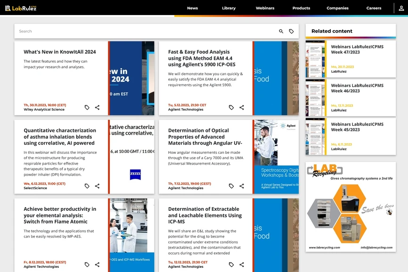Tag the Extractable and Leachable Elements card
This screenshot has width=408, height=272.
(x=231, y=264)
